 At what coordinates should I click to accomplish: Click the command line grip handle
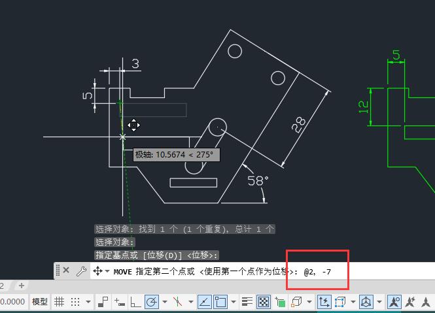[58, 271]
